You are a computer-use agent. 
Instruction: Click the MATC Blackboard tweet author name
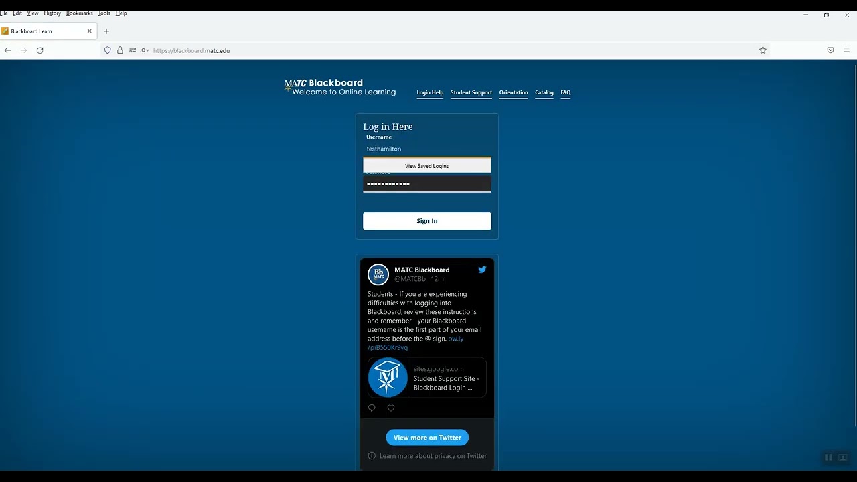422,270
